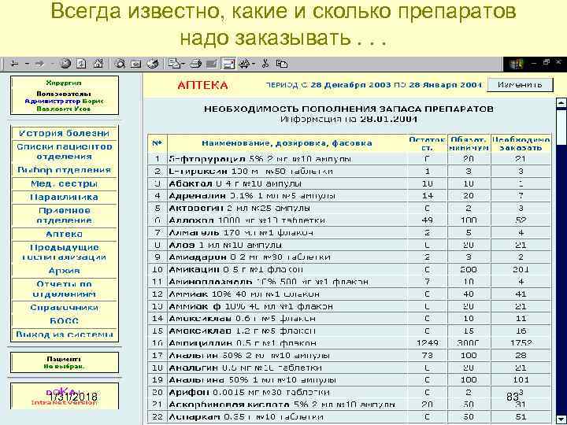Open the History toolbar icon

tap(152, 64)
